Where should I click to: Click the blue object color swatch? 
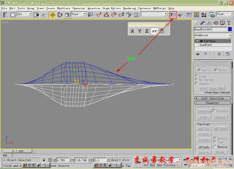click(x=230, y=29)
